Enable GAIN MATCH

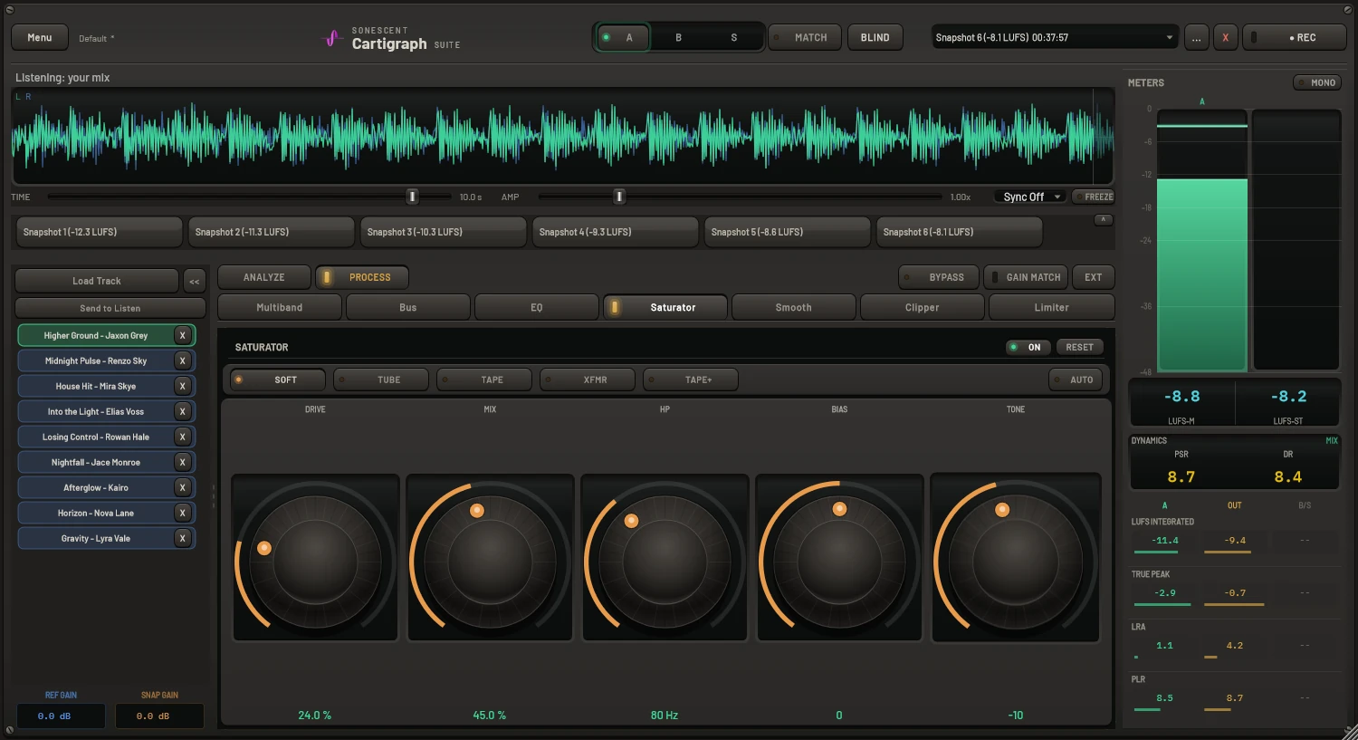[x=1026, y=277]
